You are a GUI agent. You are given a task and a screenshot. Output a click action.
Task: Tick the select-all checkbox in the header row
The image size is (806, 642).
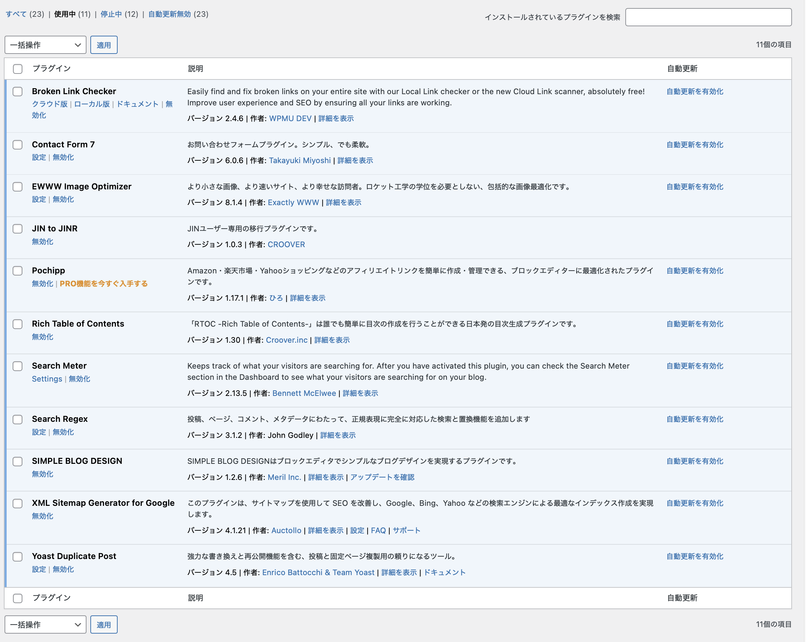click(x=18, y=69)
